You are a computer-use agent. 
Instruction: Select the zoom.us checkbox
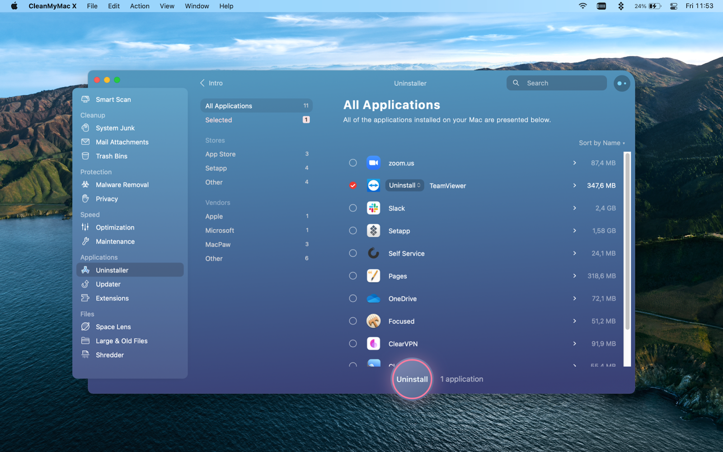353,163
